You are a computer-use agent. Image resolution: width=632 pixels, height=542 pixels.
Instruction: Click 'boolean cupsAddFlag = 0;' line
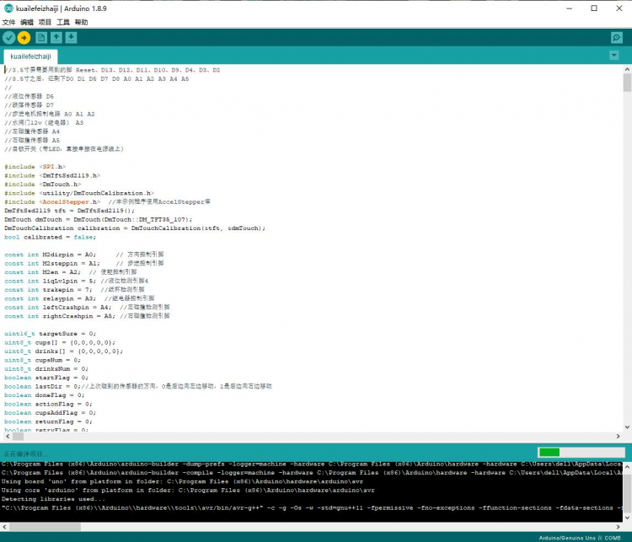(51, 412)
